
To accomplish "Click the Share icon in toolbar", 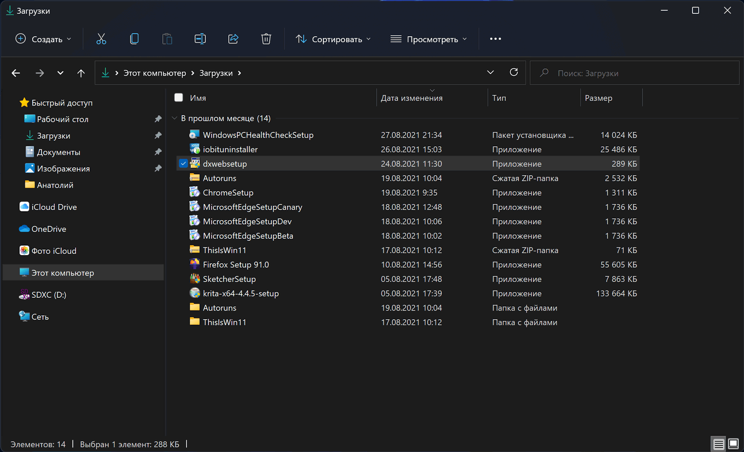I will pyautogui.click(x=233, y=39).
